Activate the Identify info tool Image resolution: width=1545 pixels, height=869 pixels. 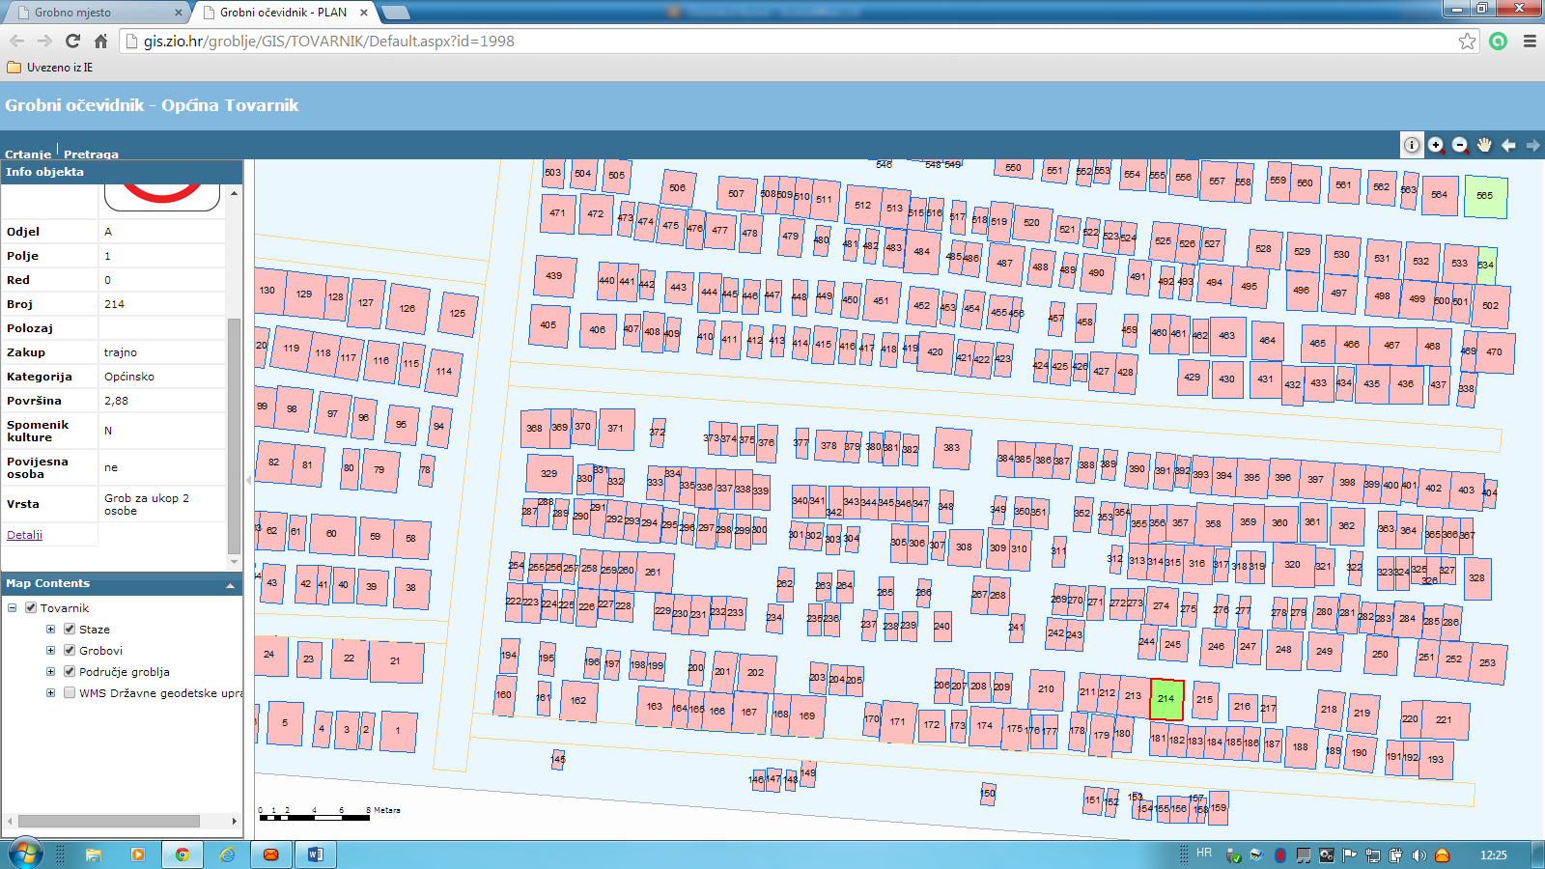1412,145
